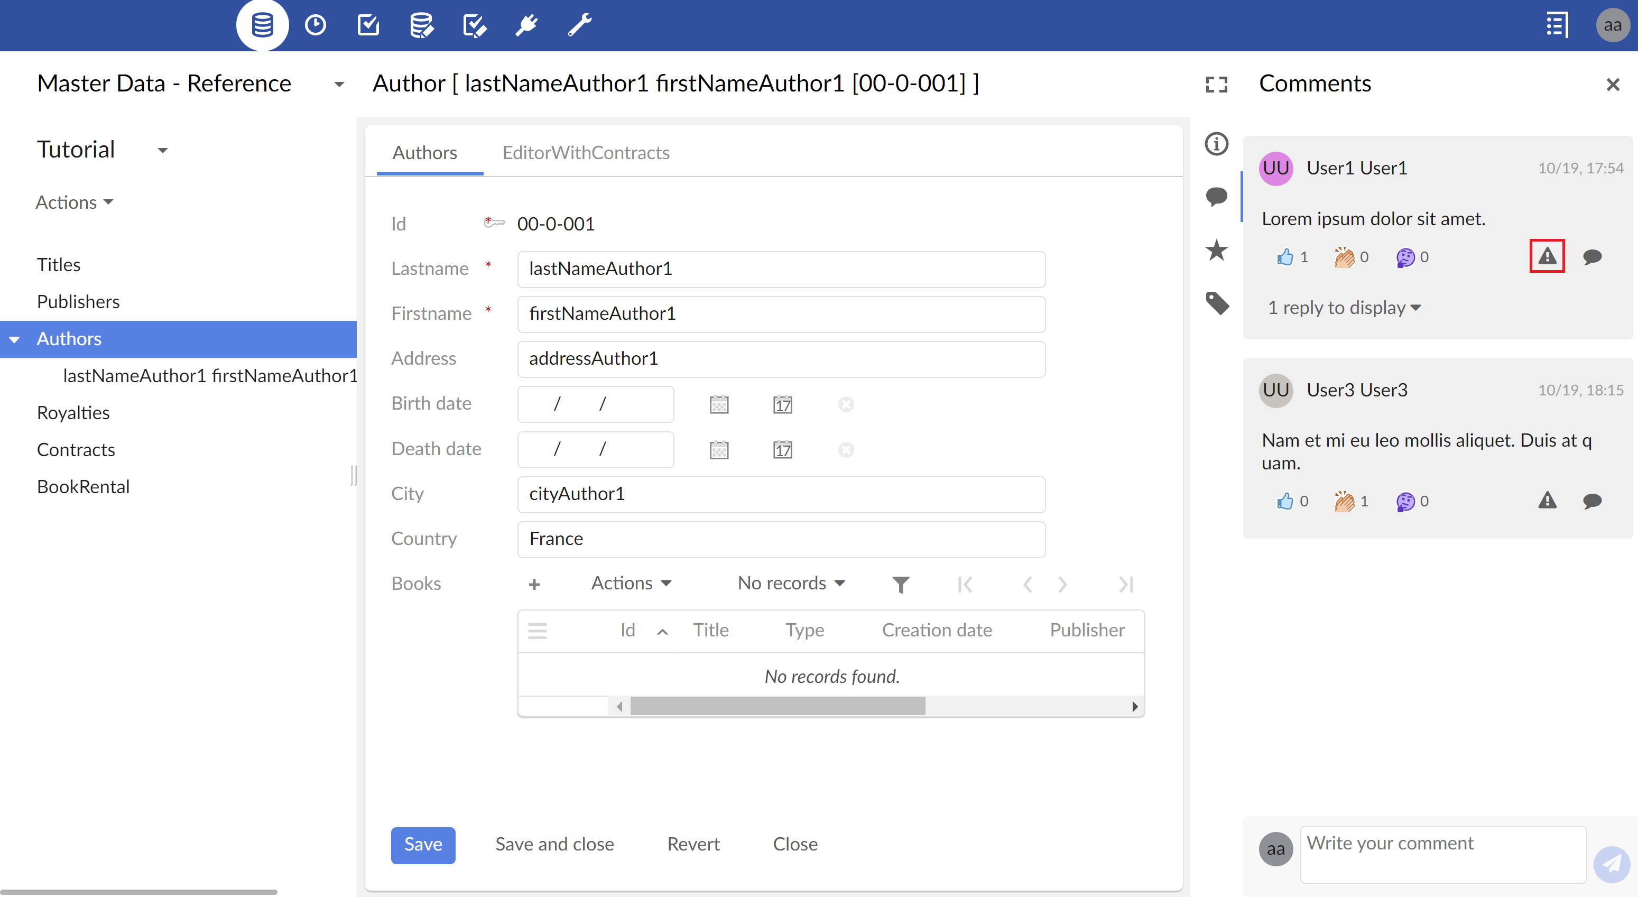Click the Save and close button
This screenshot has width=1638, height=897.
554,844
